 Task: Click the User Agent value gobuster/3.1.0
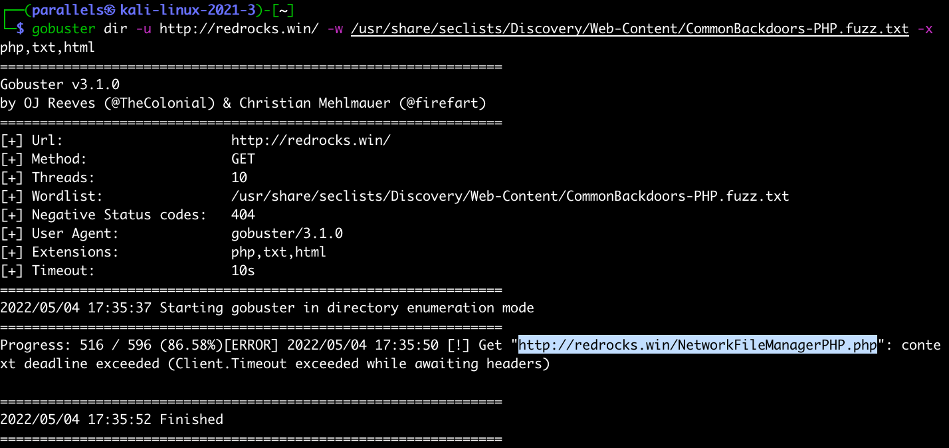coord(287,233)
